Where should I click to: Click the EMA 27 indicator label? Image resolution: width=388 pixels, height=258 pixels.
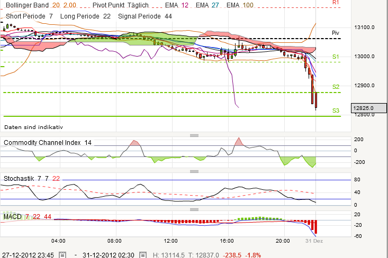tap(207, 5)
